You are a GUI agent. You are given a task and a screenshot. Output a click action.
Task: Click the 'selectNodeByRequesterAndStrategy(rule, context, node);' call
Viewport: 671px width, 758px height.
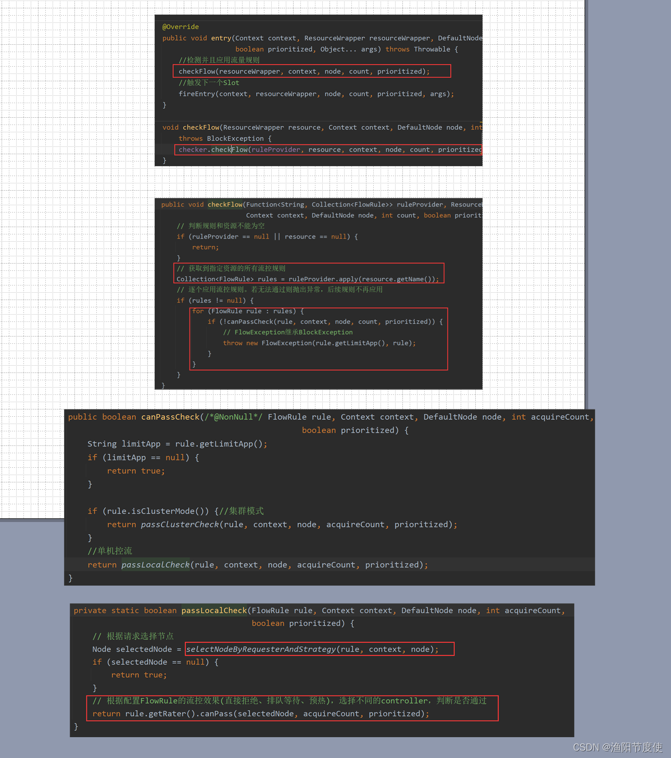coord(312,649)
